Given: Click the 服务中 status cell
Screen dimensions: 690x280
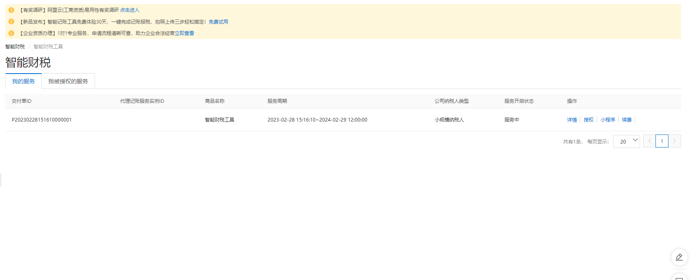Looking at the screenshot, I should click(x=512, y=120).
